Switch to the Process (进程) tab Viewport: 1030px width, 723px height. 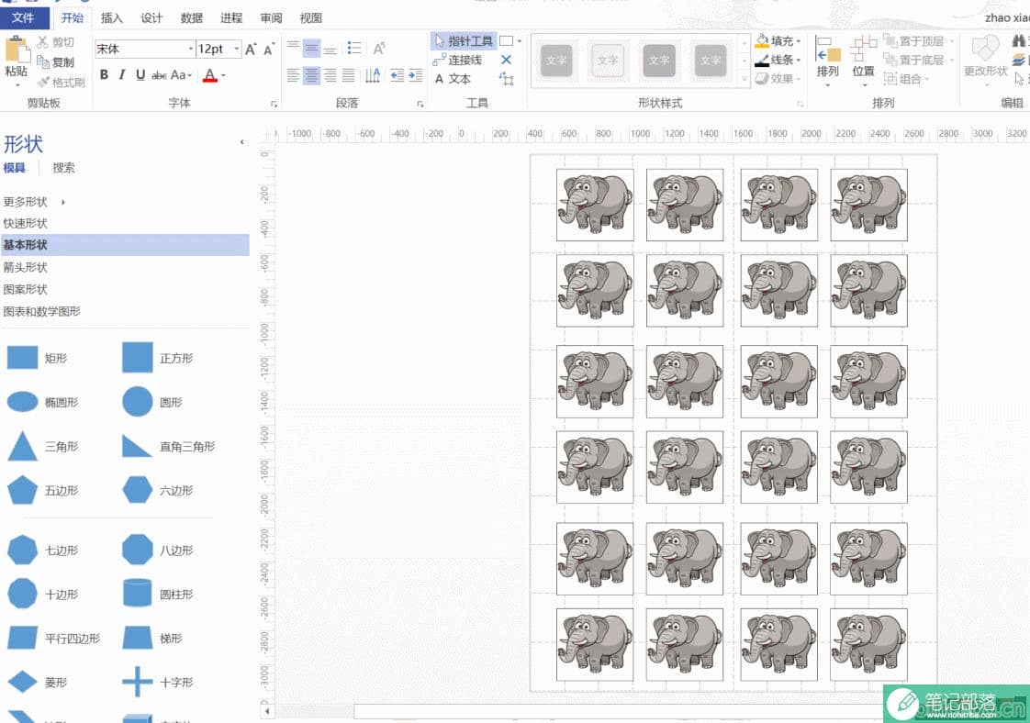pos(231,17)
